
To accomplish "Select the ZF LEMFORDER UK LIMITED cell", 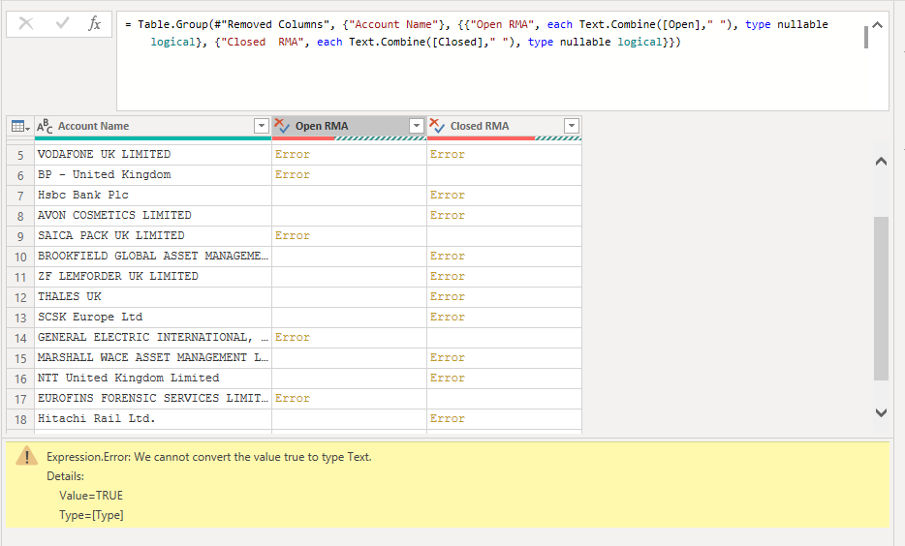I will point(153,276).
